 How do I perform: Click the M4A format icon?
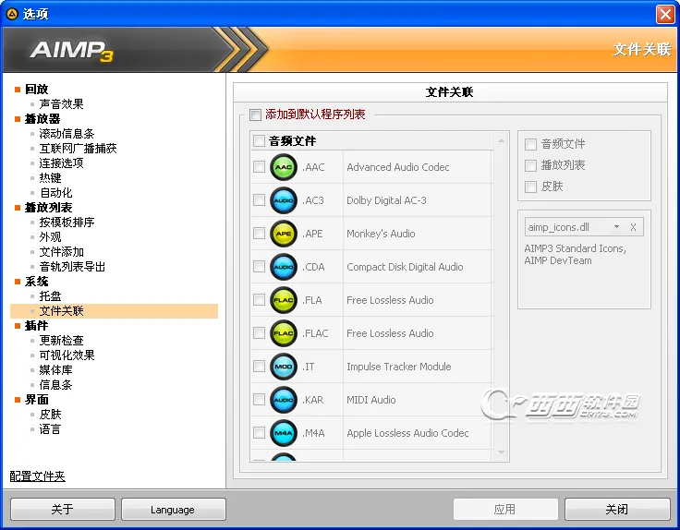pyautogui.click(x=284, y=433)
